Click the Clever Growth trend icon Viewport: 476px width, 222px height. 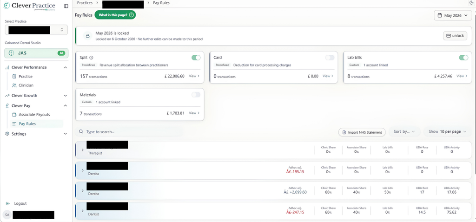point(7,96)
